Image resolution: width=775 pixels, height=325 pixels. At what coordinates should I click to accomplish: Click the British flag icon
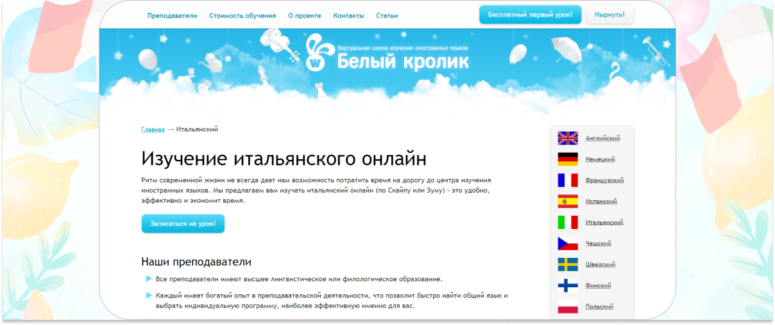point(568,138)
